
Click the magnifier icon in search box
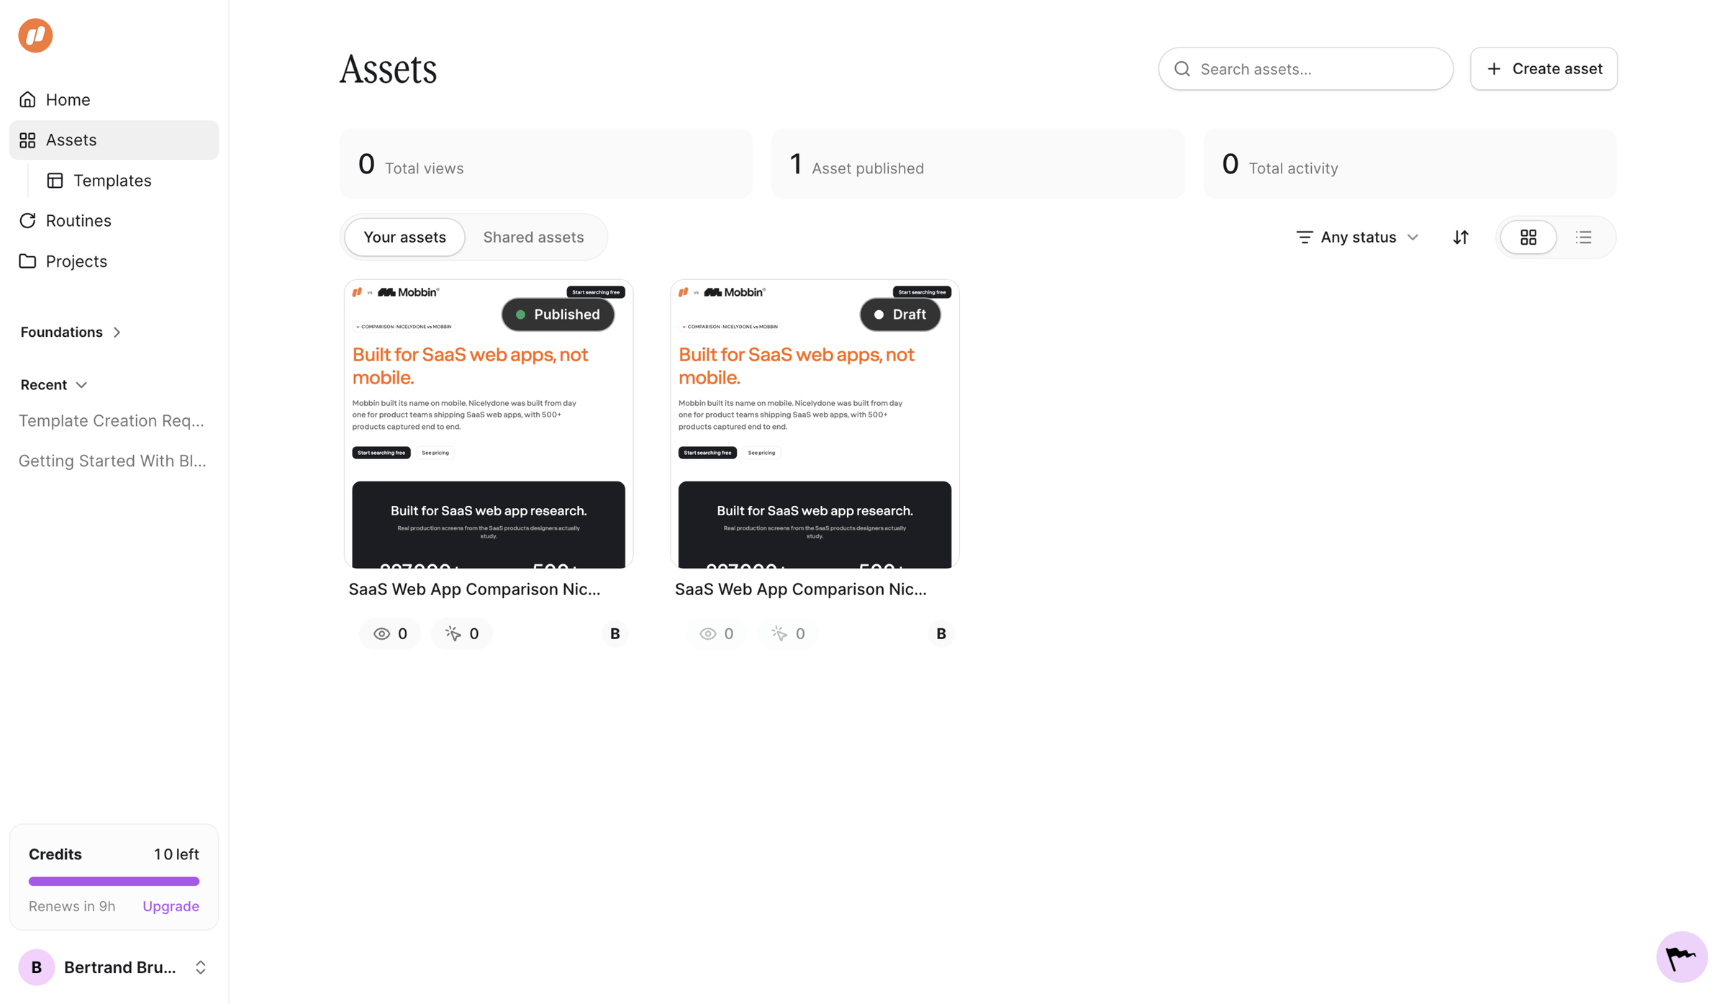1182,69
